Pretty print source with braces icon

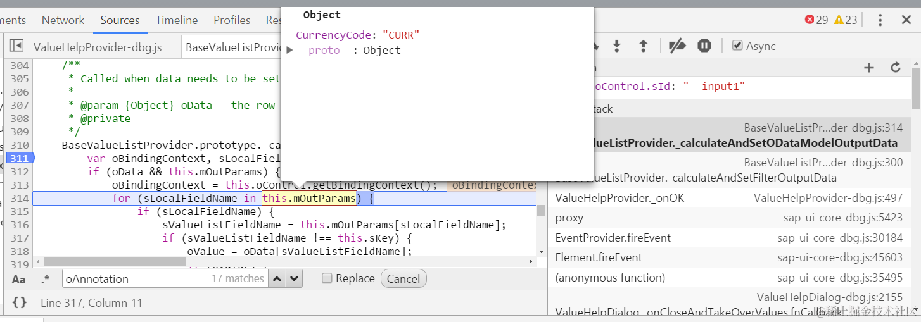pos(20,303)
